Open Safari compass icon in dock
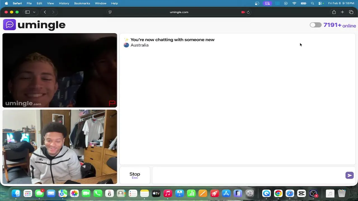 [x=290, y=193]
